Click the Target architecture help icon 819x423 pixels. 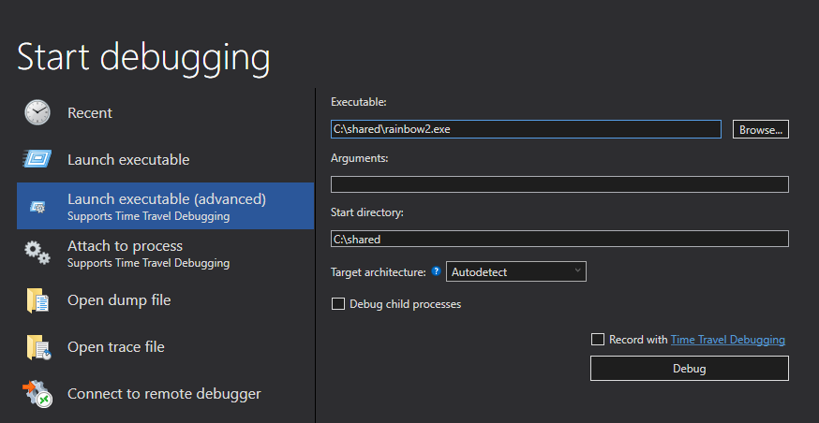(x=436, y=271)
